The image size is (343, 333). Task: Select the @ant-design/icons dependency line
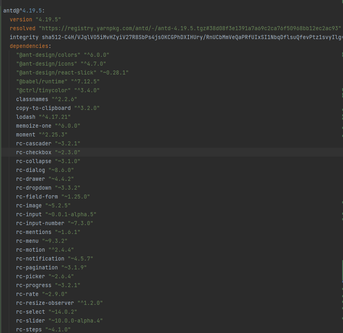pos(61,64)
